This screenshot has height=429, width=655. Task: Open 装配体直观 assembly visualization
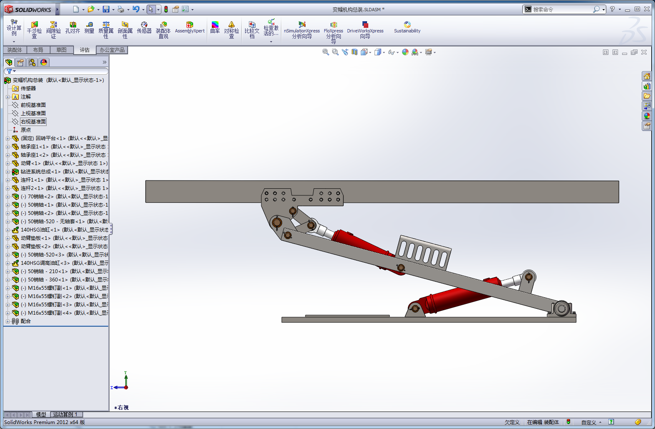(x=163, y=30)
